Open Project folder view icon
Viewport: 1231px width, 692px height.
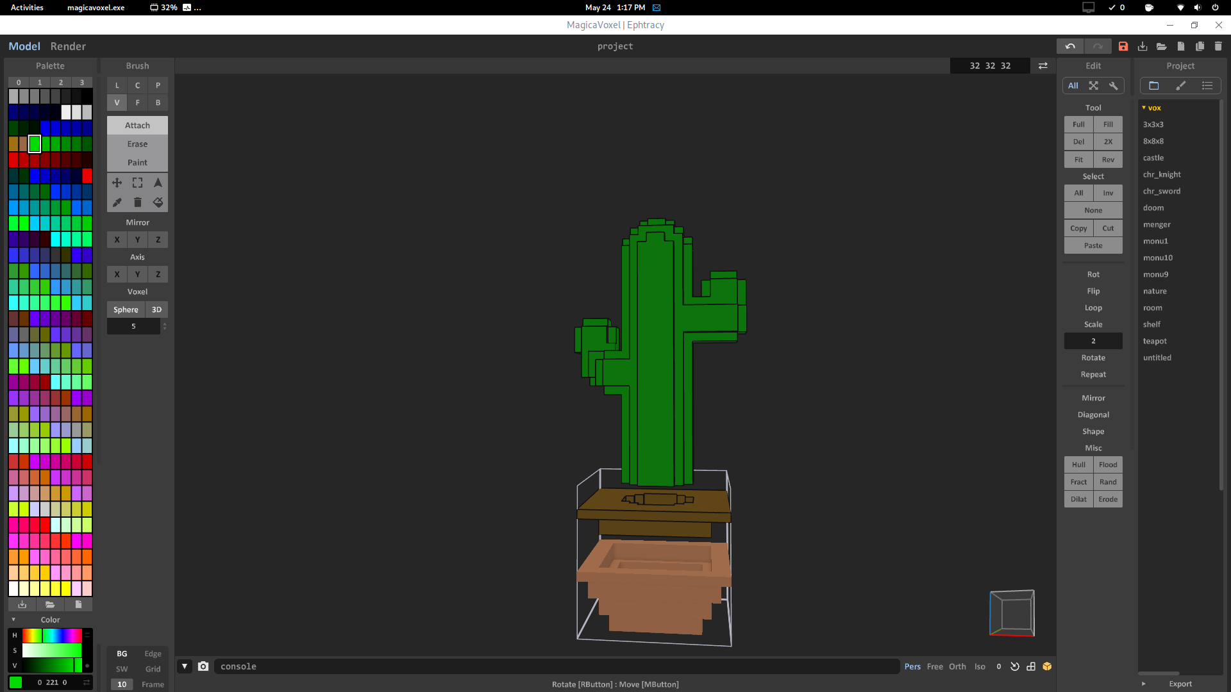coord(1154,86)
